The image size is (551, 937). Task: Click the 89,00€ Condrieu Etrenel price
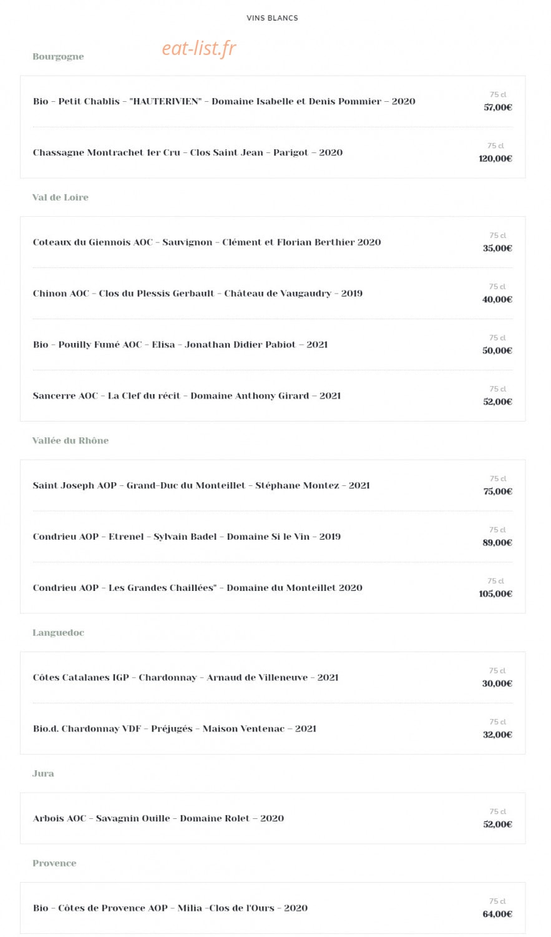pyautogui.click(x=497, y=543)
